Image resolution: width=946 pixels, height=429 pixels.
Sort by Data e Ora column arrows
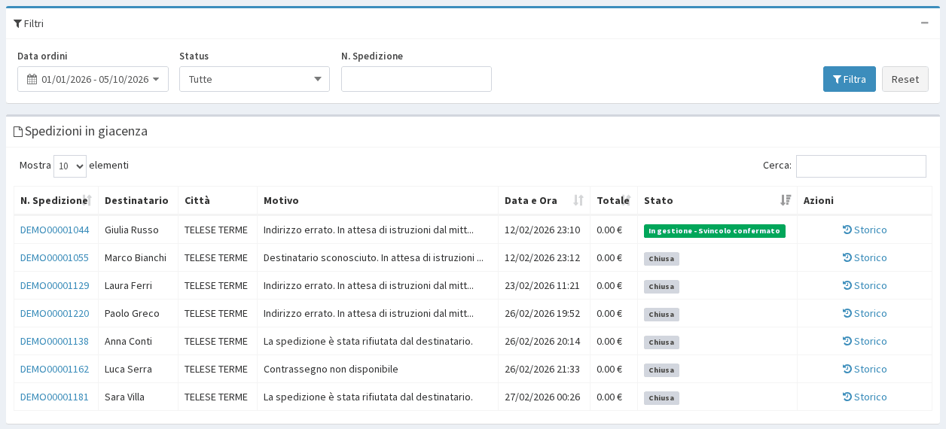pyautogui.click(x=578, y=200)
